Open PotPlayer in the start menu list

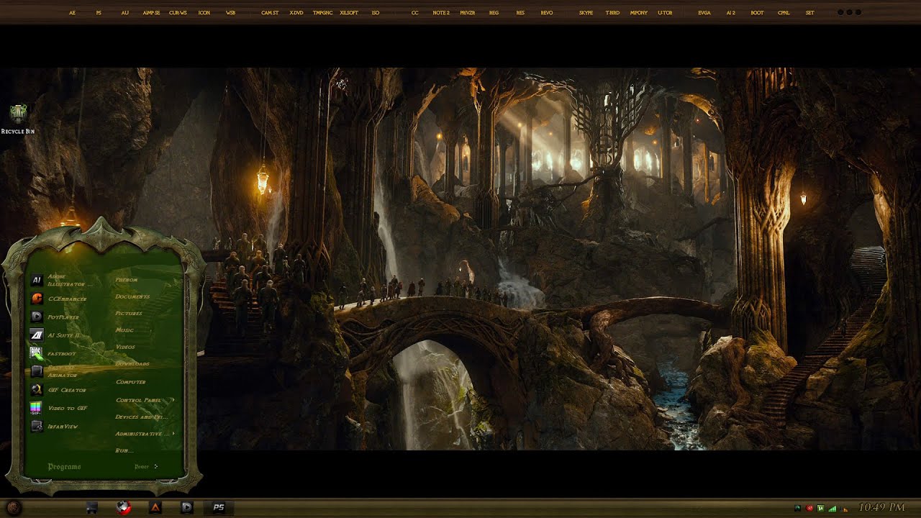pyautogui.click(x=55, y=317)
